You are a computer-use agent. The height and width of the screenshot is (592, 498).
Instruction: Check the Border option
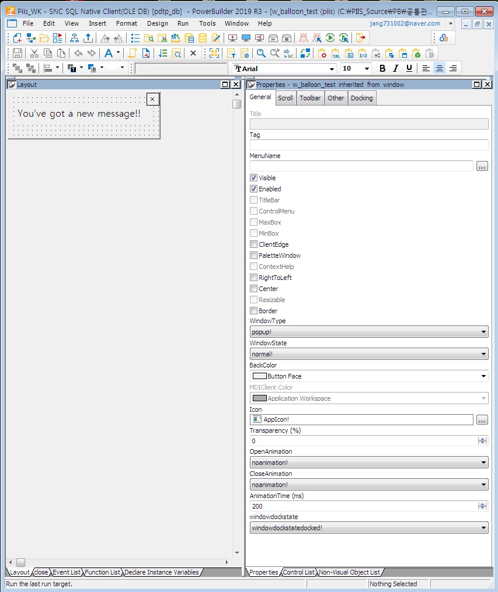pyautogui.click(x=254, y=311)
